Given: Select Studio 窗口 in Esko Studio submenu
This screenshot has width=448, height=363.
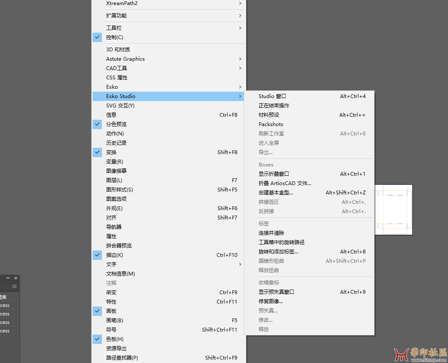Looking at the screenshot, I should (x=309, y=96).
